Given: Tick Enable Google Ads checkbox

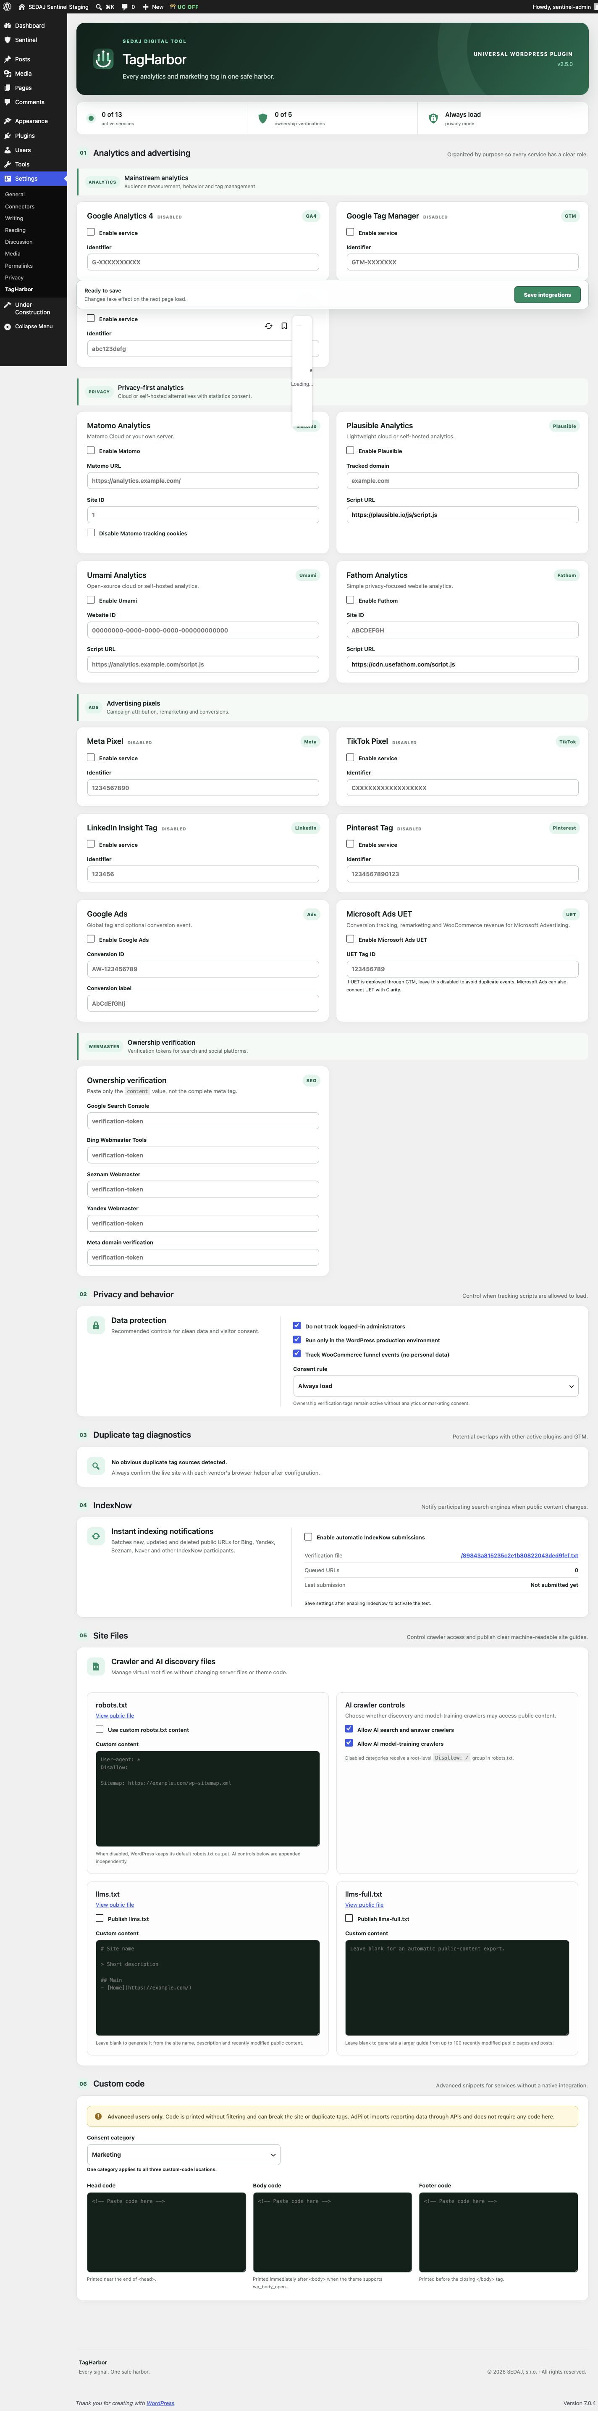Looking at the screenshot, I should click(91, 939).
